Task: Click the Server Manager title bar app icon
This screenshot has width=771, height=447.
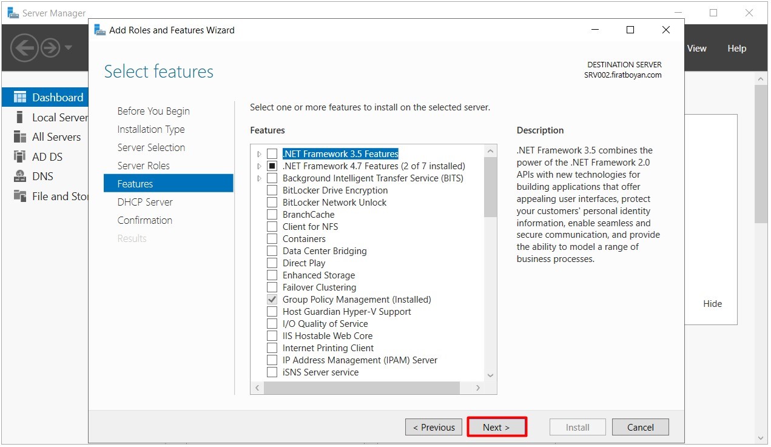Action: point(13,13)
